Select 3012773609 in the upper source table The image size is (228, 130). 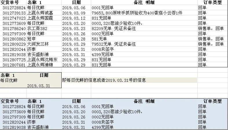pyautogui.click(x=14, y=23)
